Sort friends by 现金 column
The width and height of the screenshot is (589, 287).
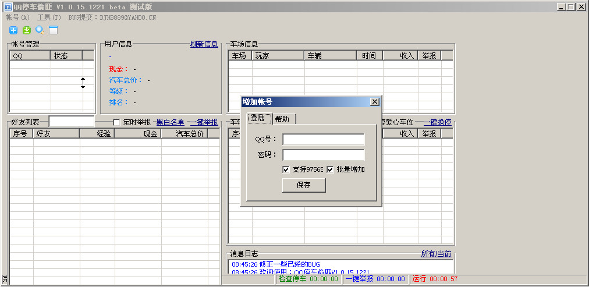[139, 133]
